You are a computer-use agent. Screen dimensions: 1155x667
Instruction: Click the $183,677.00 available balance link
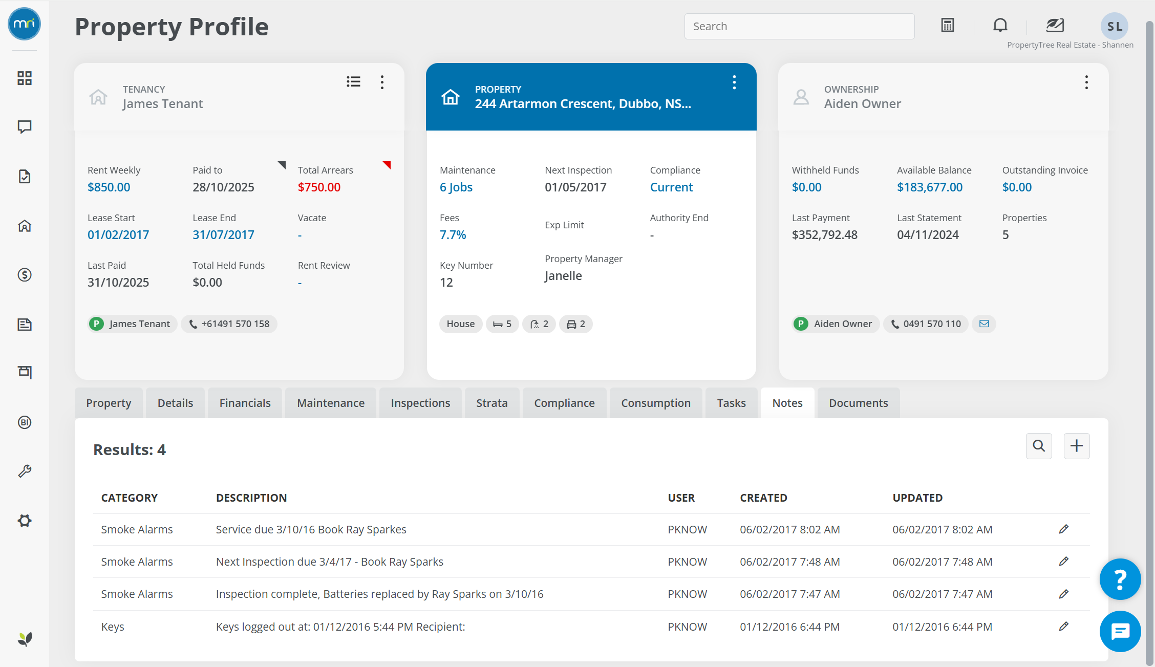[930, 187]
